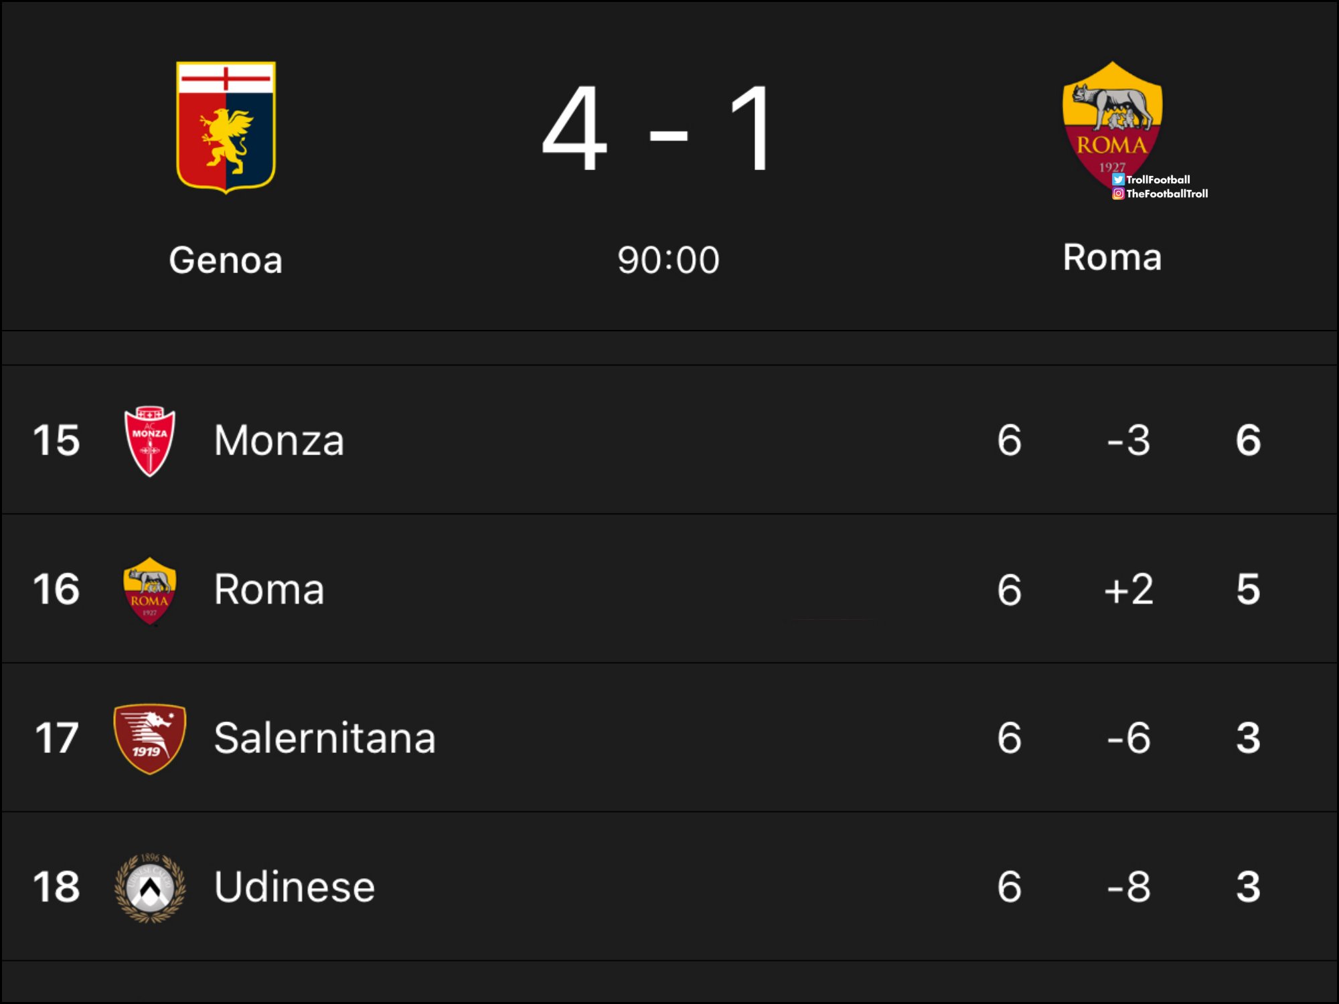Click the Twitter icon beside TrollFootball

(x=1118, y=179)
